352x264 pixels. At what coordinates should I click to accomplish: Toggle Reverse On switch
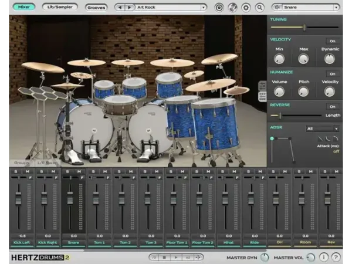tap(333, 107)
